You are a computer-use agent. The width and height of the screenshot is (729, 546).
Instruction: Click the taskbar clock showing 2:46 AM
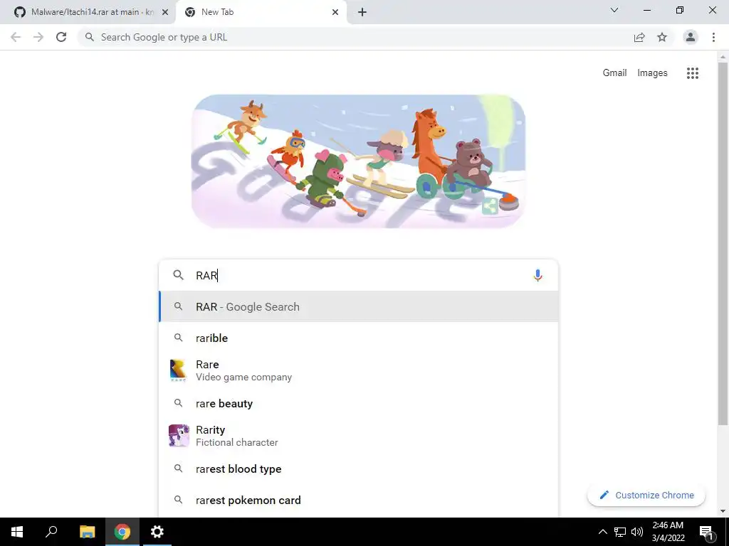pos(668,532)
